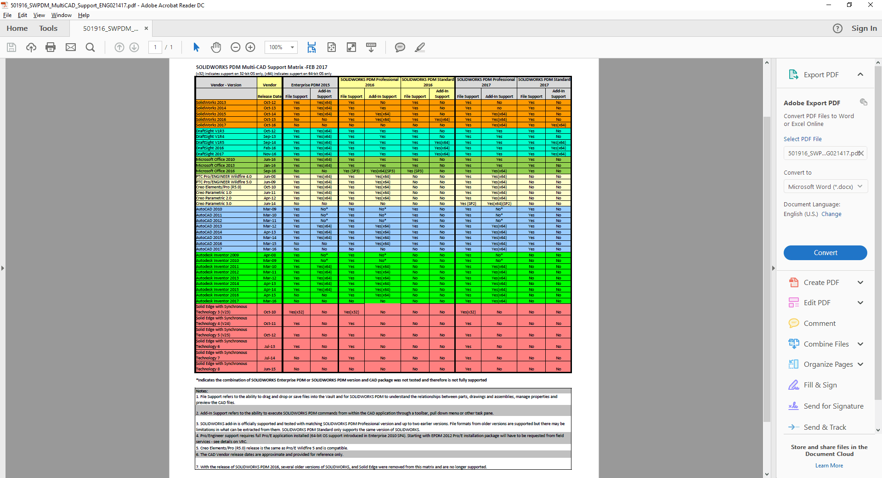Switch to the Tools tab
The height and width of the screenshot is (478, 882).
[48, 28]
